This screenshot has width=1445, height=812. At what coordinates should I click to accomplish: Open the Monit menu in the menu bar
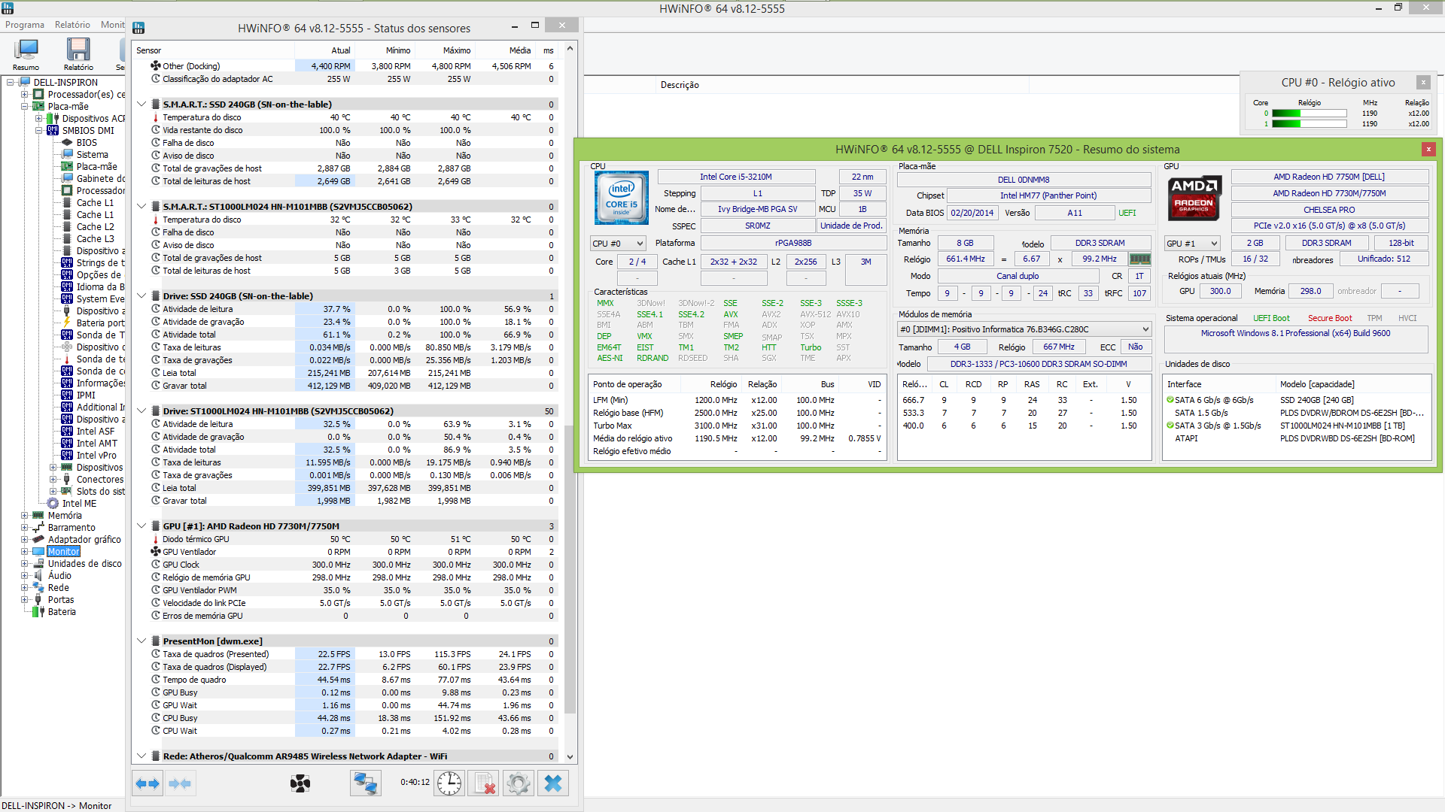113,25
